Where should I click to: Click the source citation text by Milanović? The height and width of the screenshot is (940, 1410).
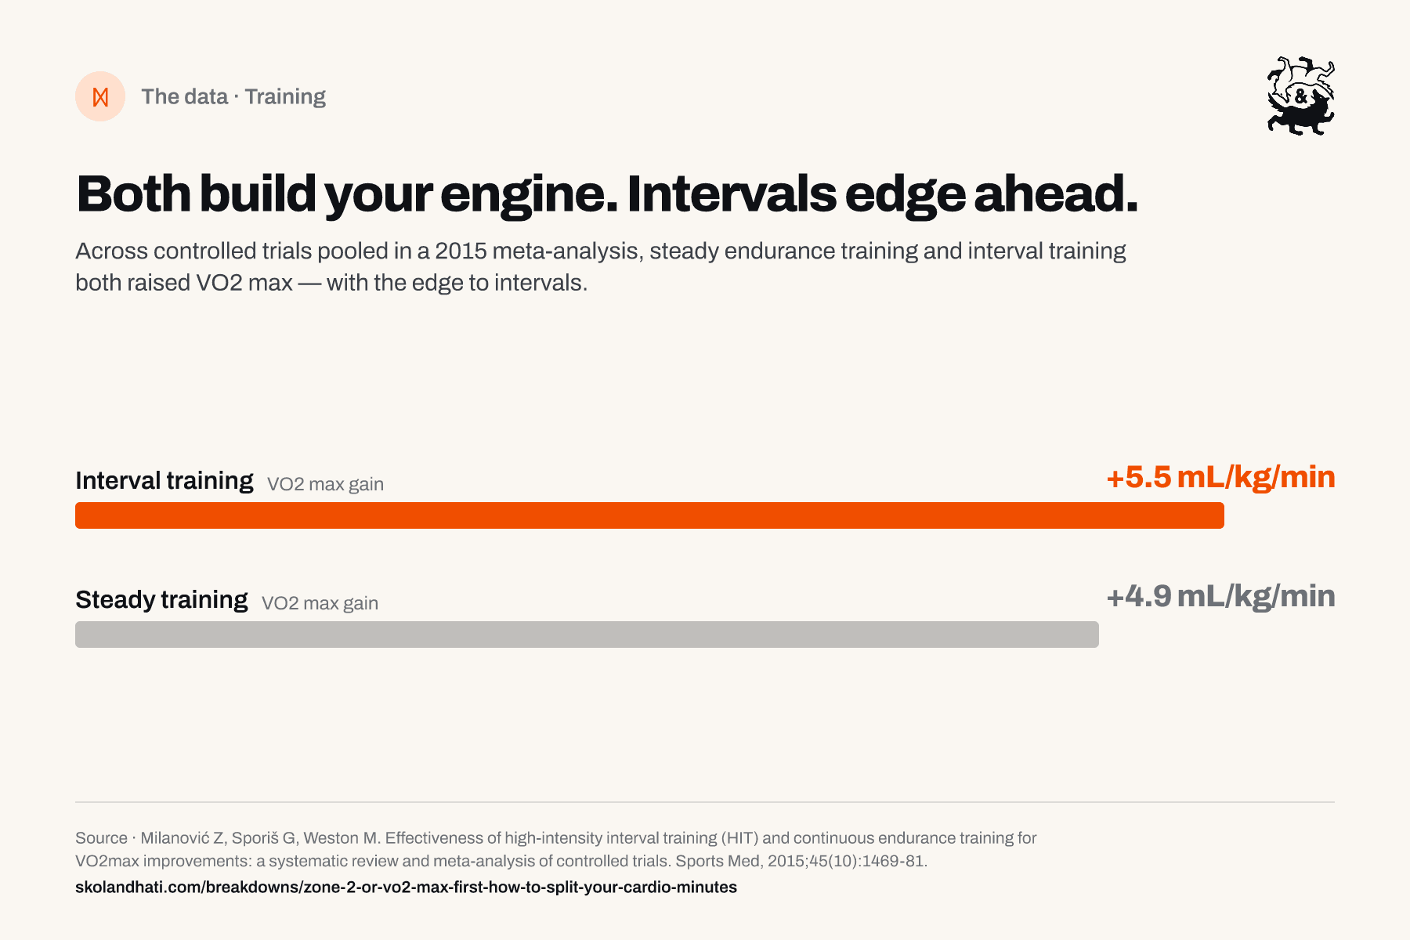[556, 849]
